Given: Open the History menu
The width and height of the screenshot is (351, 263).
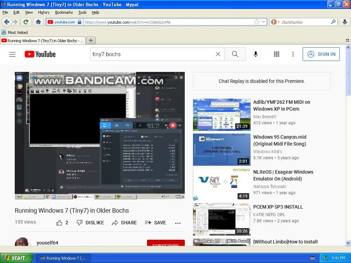Looking at the screenshot, I should coord(44,12).
